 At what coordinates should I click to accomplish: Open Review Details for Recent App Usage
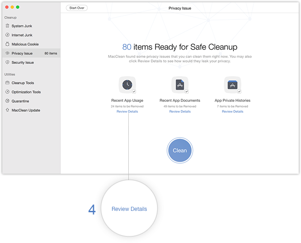127,111
